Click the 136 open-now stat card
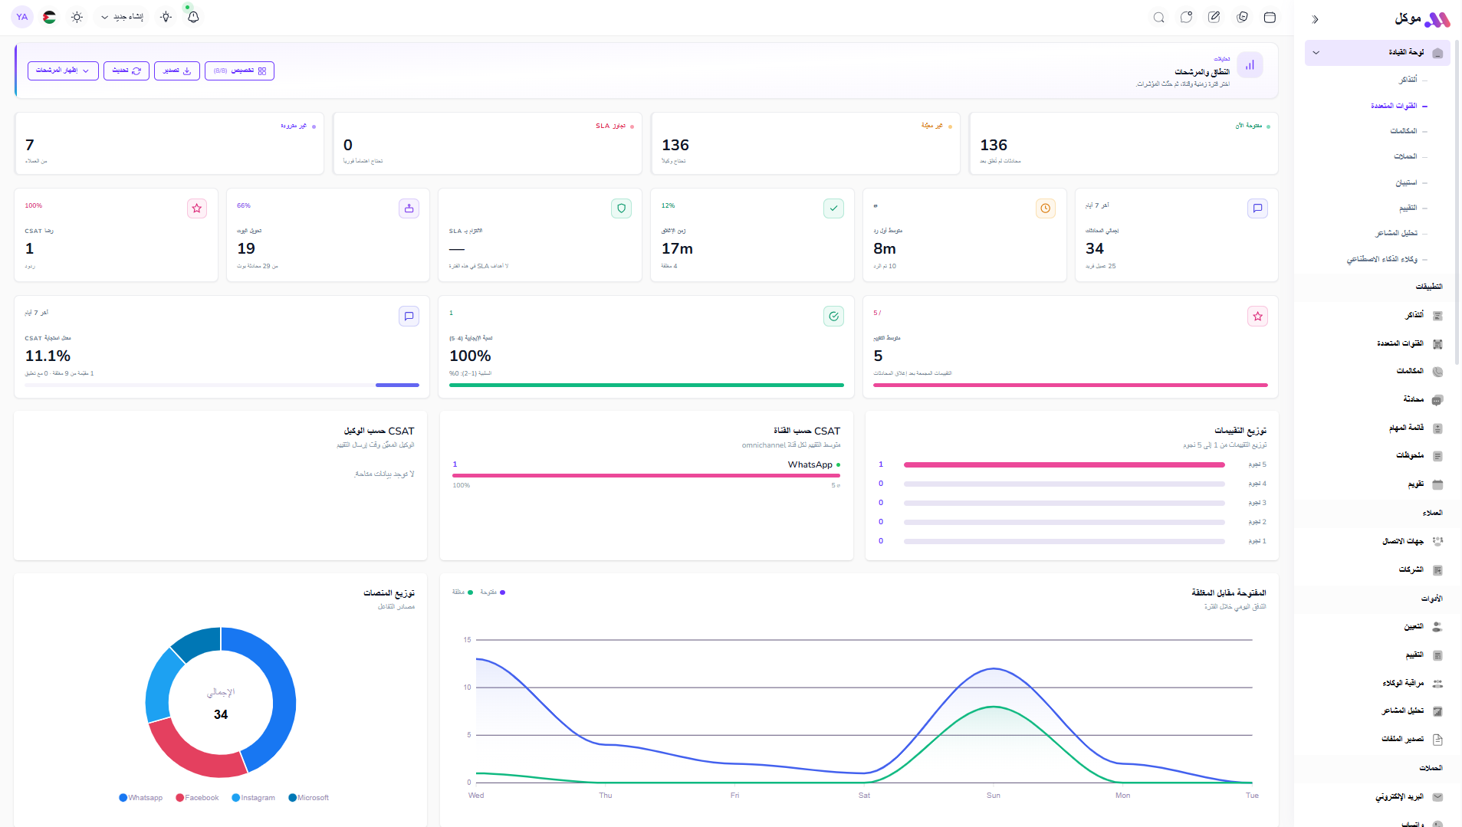Image resolution: width=1462 pixels, height=827 pixels. (1123, 143)
